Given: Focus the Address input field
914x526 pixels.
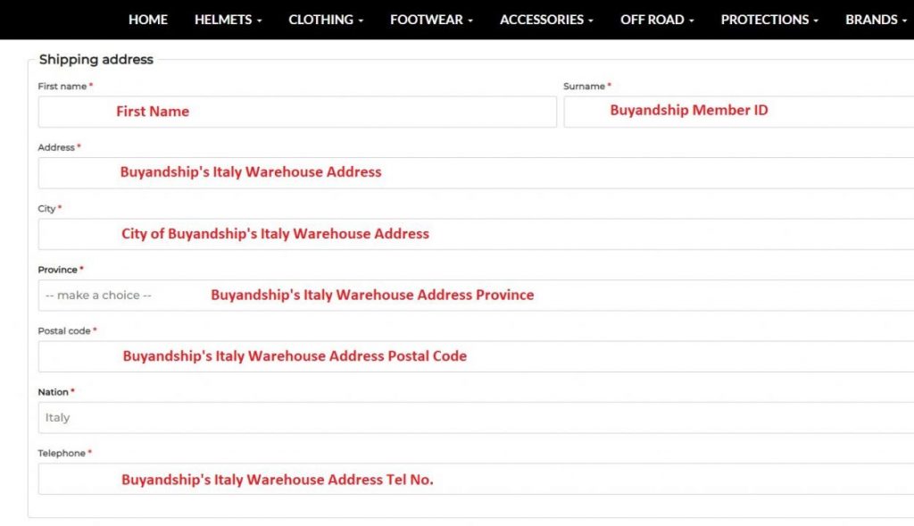Looking at the screenshot, I should (x=476, y=173).
